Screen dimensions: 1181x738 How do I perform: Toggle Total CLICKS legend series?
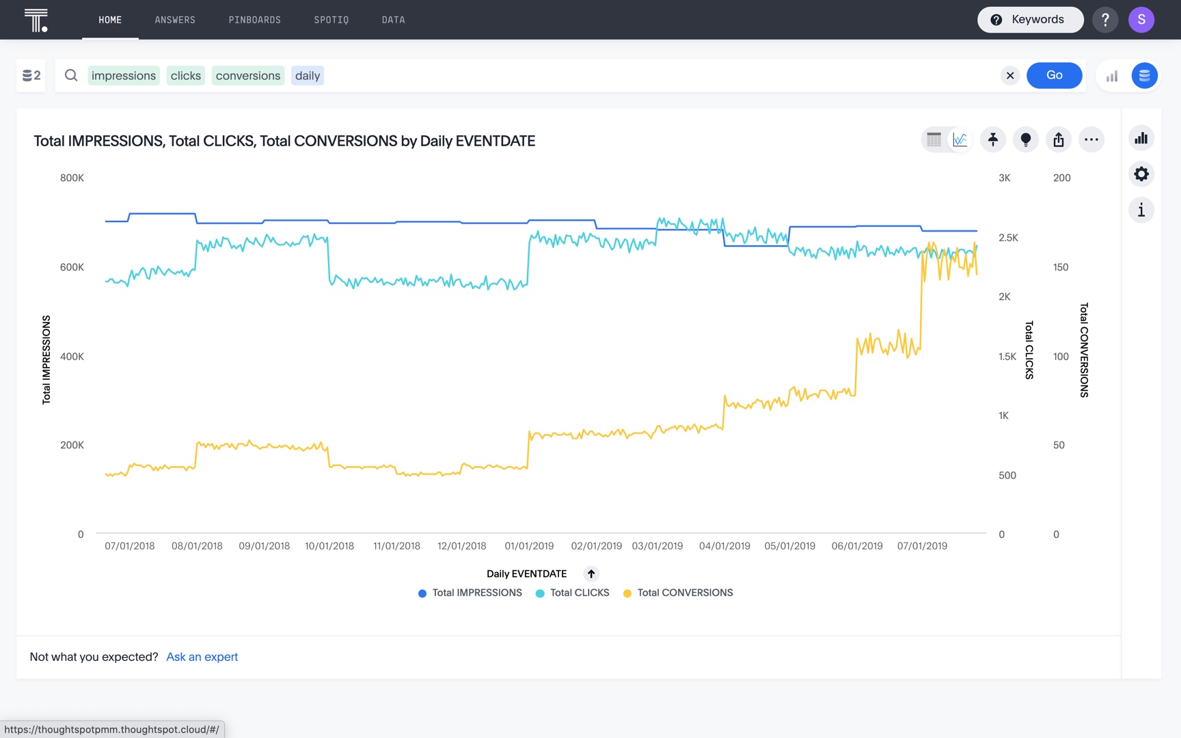[x=573, y=593]
